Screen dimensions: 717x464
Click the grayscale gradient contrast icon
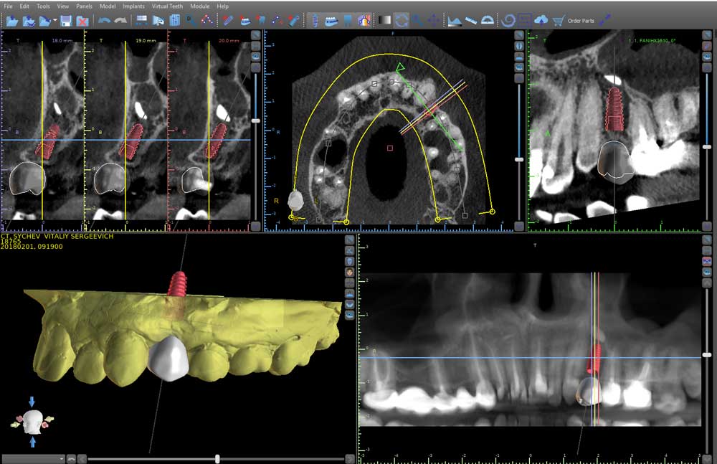(385, 21)
